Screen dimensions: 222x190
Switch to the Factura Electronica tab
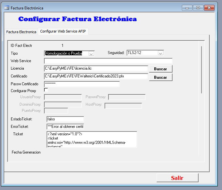[21, 32]
